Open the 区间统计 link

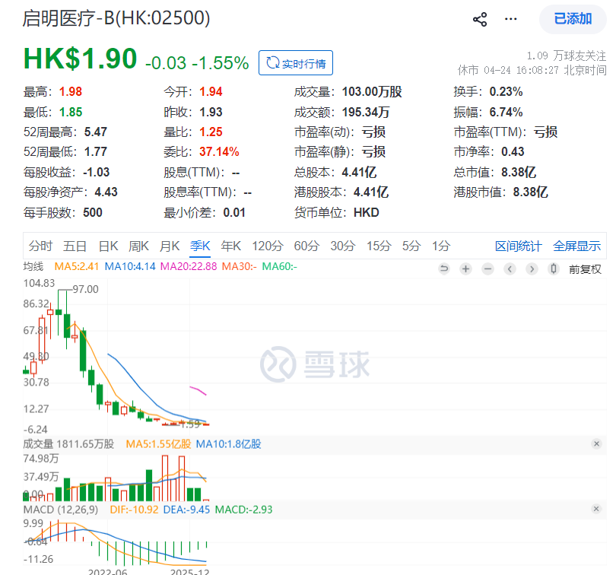click(519, 246)
